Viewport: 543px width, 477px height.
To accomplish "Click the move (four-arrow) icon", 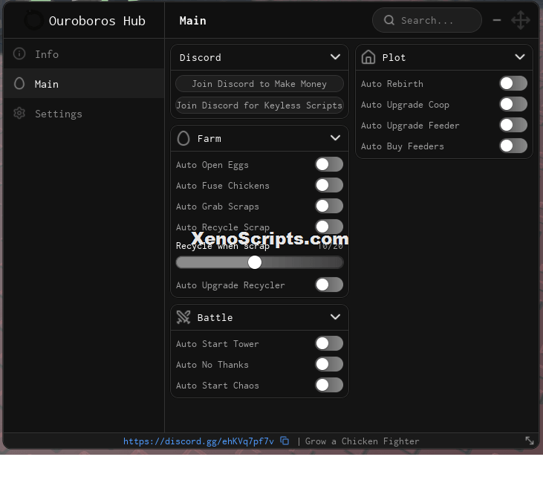I will point(521,20).
